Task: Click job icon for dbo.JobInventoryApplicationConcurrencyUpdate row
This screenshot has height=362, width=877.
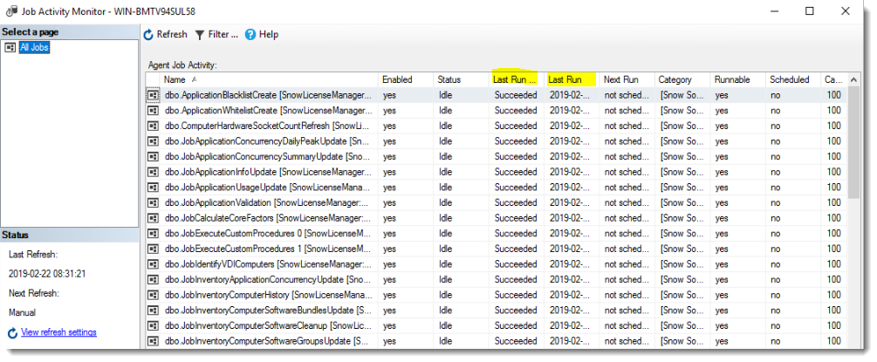Action: click(153, 279)
